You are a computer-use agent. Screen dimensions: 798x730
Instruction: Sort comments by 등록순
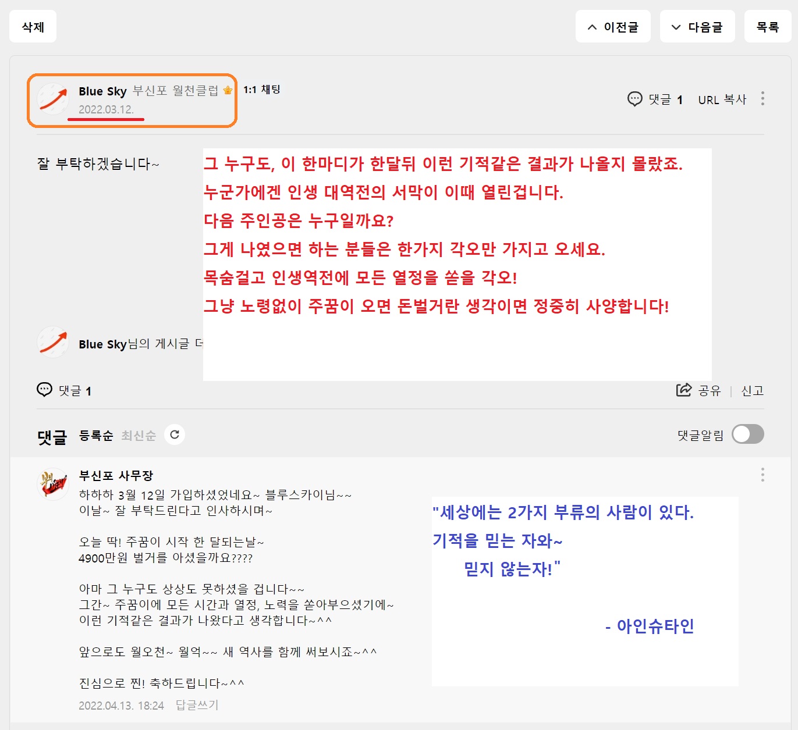96,435
